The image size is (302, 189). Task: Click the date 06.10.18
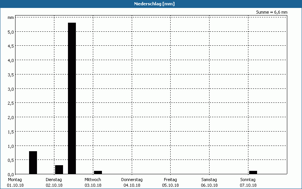pos(209,185)
